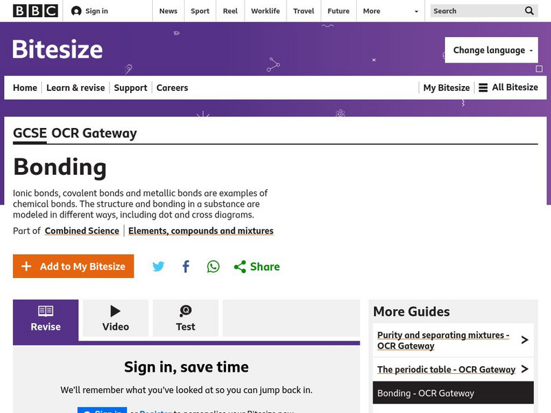Screen dimensions: 551x413
Task: Open the Change language dropdown
Action: pos(491,50)
